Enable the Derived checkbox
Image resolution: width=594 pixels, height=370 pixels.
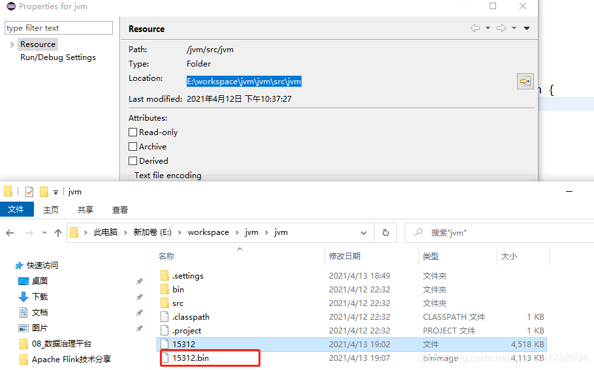(133, 161)
